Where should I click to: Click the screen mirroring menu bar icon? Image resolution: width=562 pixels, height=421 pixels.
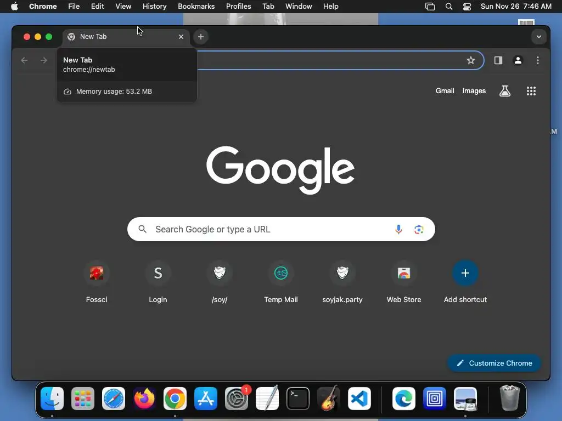coord(430,7)
